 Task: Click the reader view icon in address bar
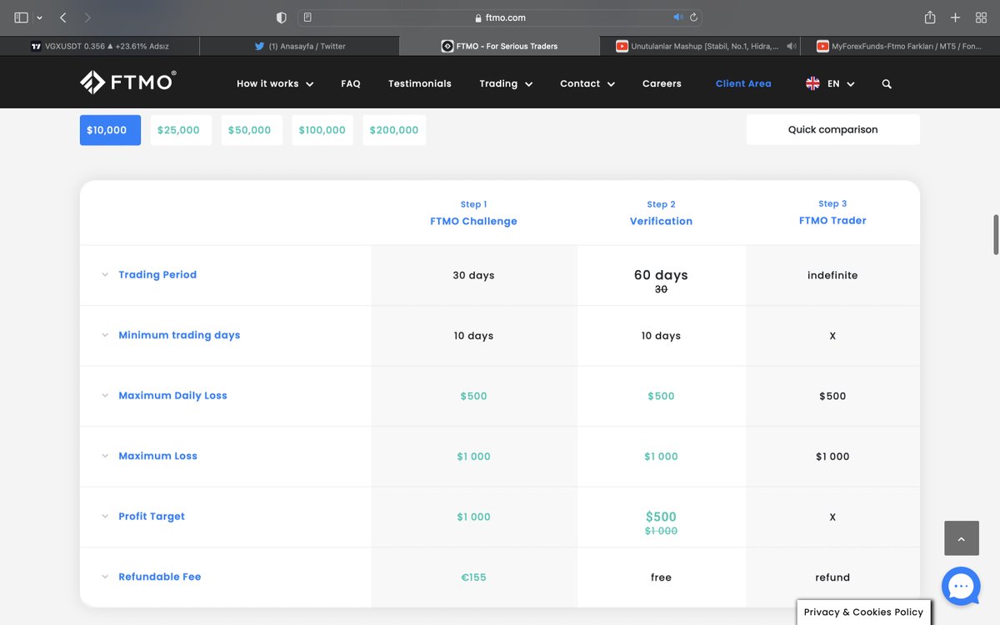[307, 17]
